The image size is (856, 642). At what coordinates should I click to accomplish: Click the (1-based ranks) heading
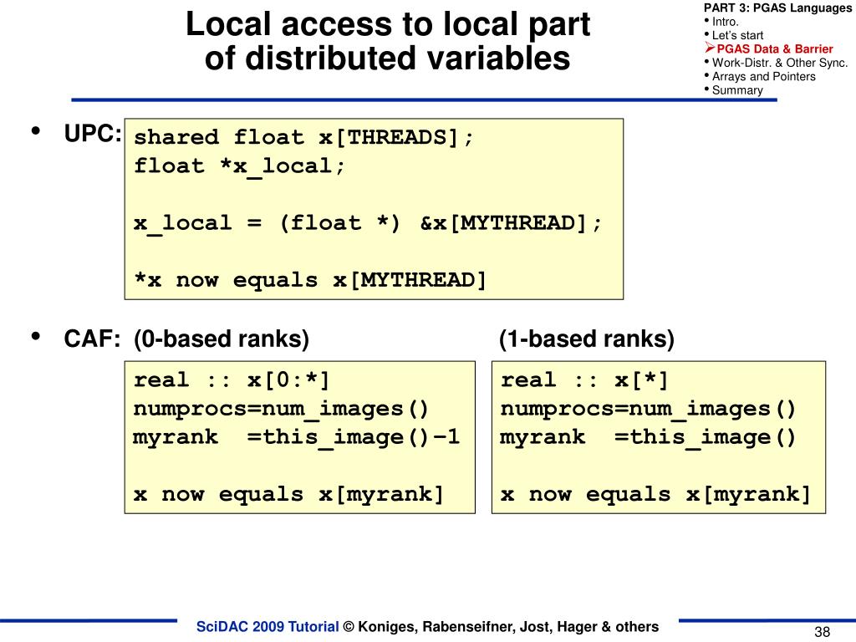pyautogui.click(x=587, y=339)
